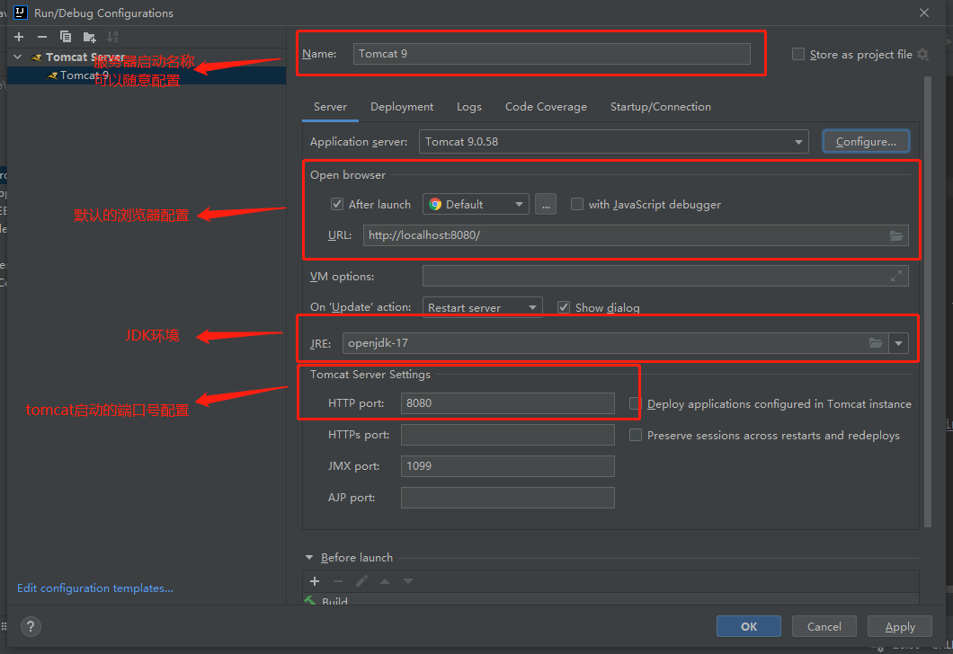Image resolution: width=953 pixels, height=654 pixels.
Task: Confirm with the OK button
Action: pyautogui.click(x=749, y=626)
